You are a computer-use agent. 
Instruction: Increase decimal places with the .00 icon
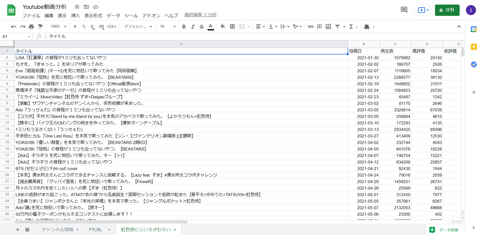(101, 27)
